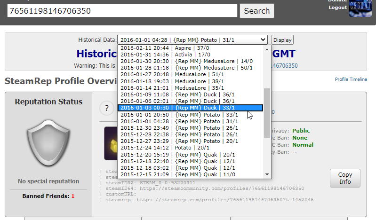Click the dropdown list scrollbar thumb
This screenshot has height=220, width=376.
point(267,113)
